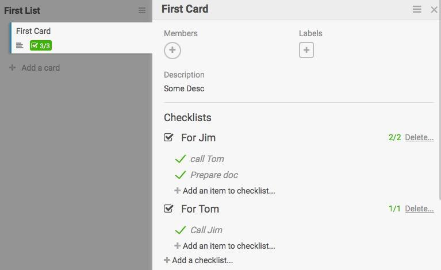Delete the For Tom checklist

(419, 209)
